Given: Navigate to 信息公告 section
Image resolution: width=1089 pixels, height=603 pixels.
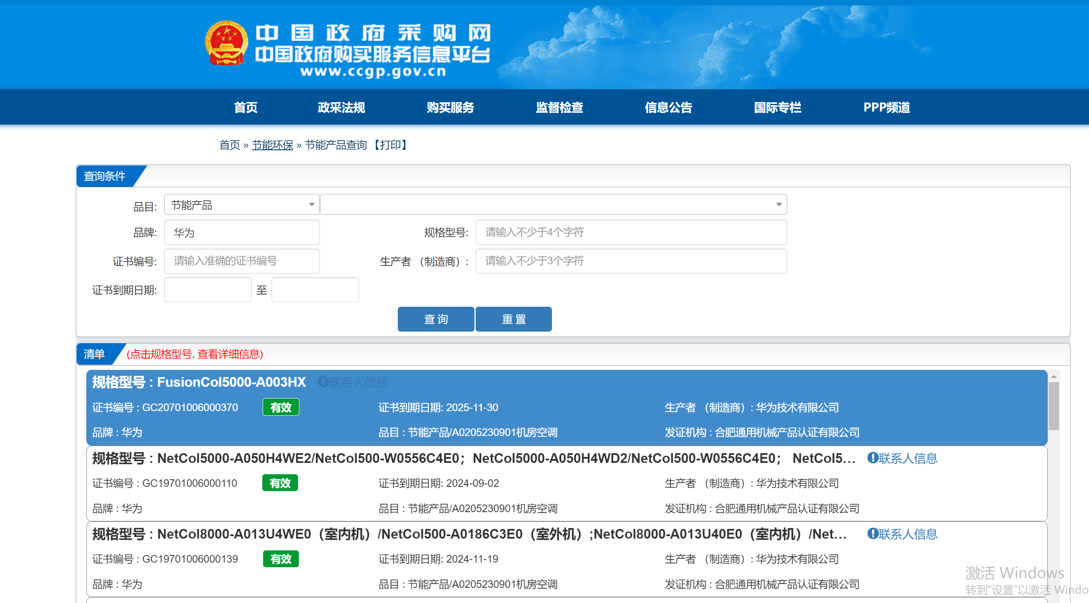Looking at the screenshot, I should (668, 107).
